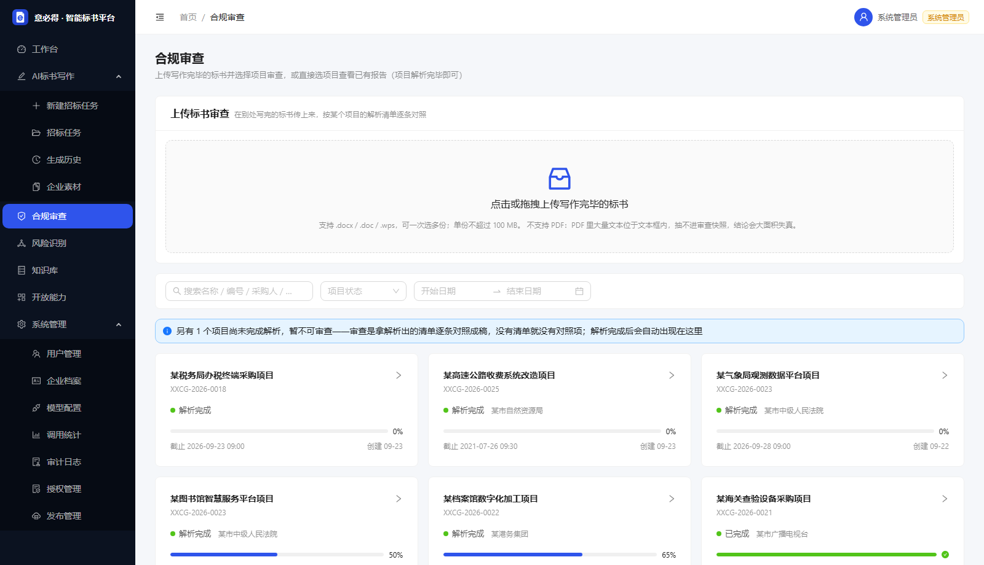This screenshot has height=565, width=984.
Task: Click the calendar icon in date range
Action: click(x=579, y=291)
